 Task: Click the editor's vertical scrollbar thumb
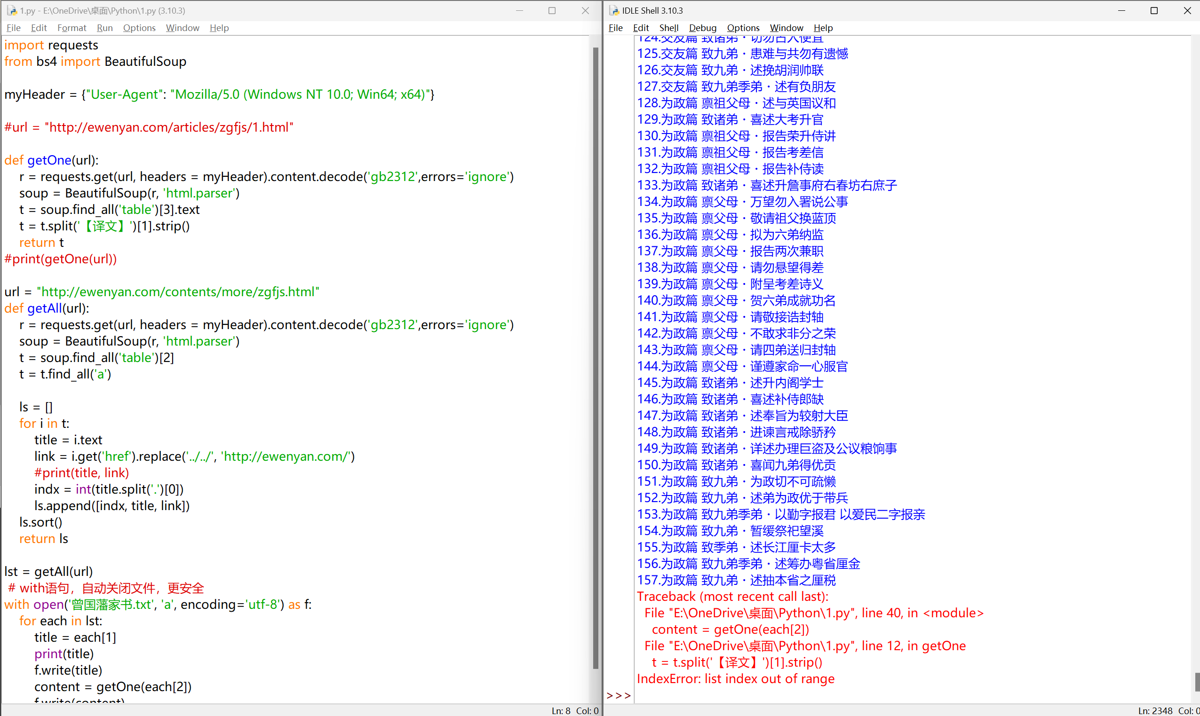596,357
